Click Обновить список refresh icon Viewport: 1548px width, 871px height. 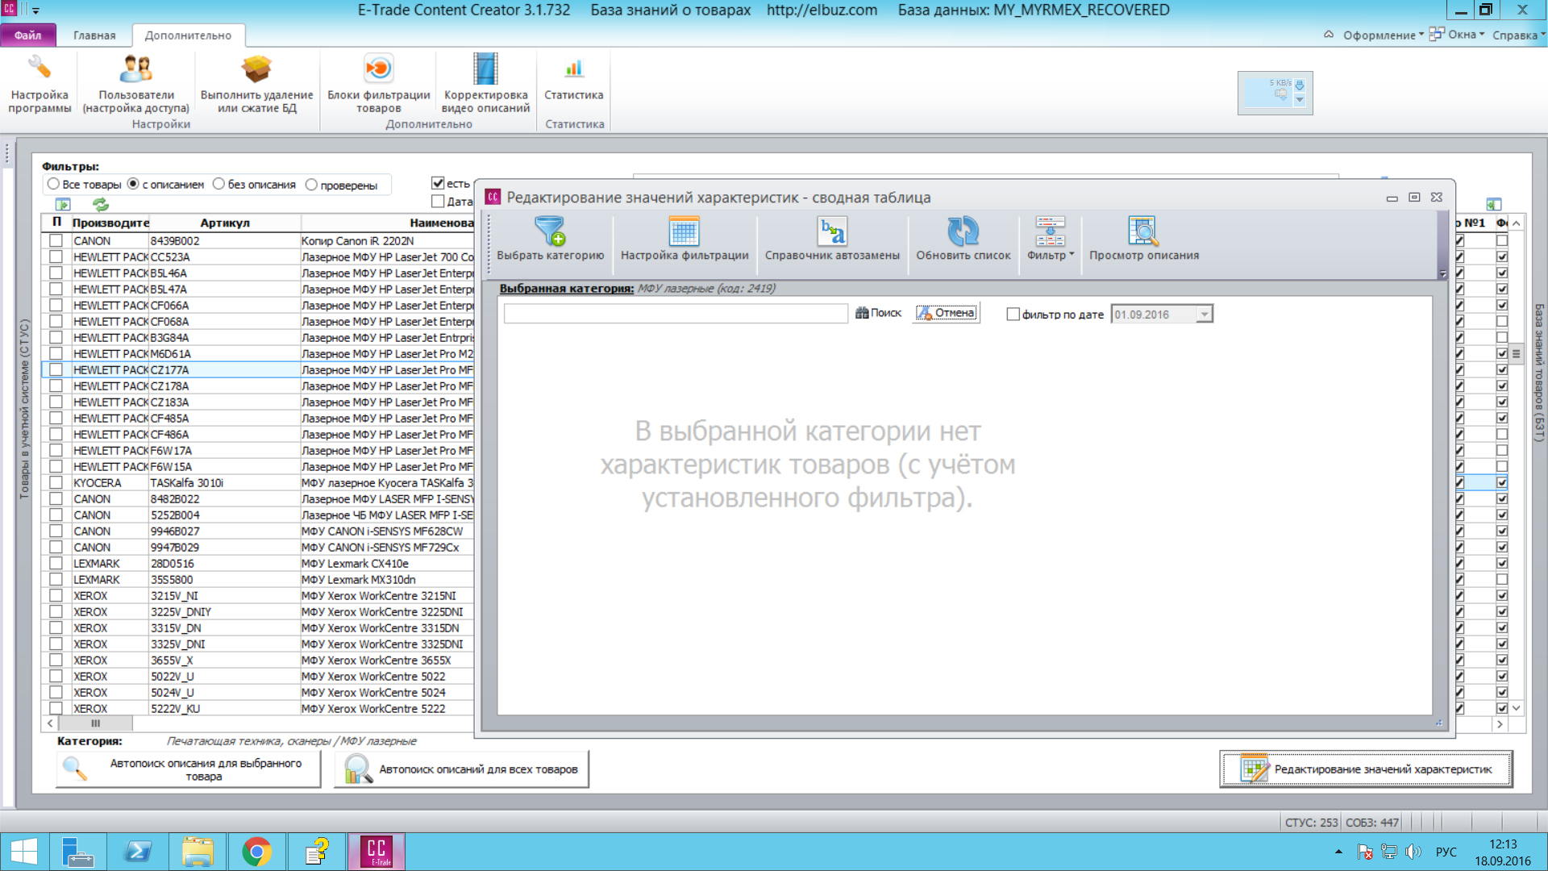click(x=963, y=231)
